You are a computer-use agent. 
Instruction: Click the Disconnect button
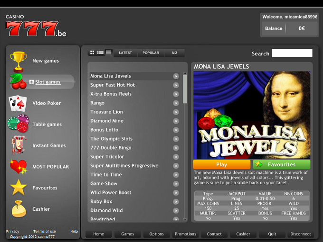[x=301, y=234]
